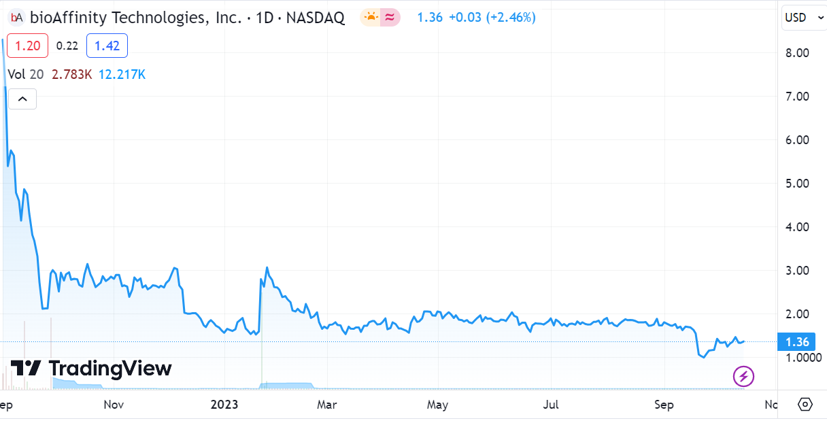Image resolution: width=827 pixels, height=423 pixels.
Task: Click the Mar label on the time axis
Action: point(327,405)
